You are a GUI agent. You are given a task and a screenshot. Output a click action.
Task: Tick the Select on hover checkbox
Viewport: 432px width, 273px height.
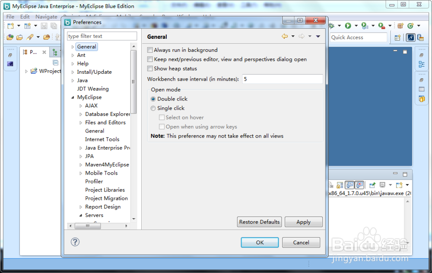(x=162, y=117)
